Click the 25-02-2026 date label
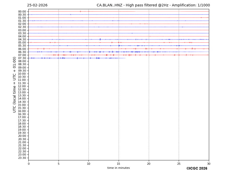Screen dimensions: 237x178 pos(37,5)
